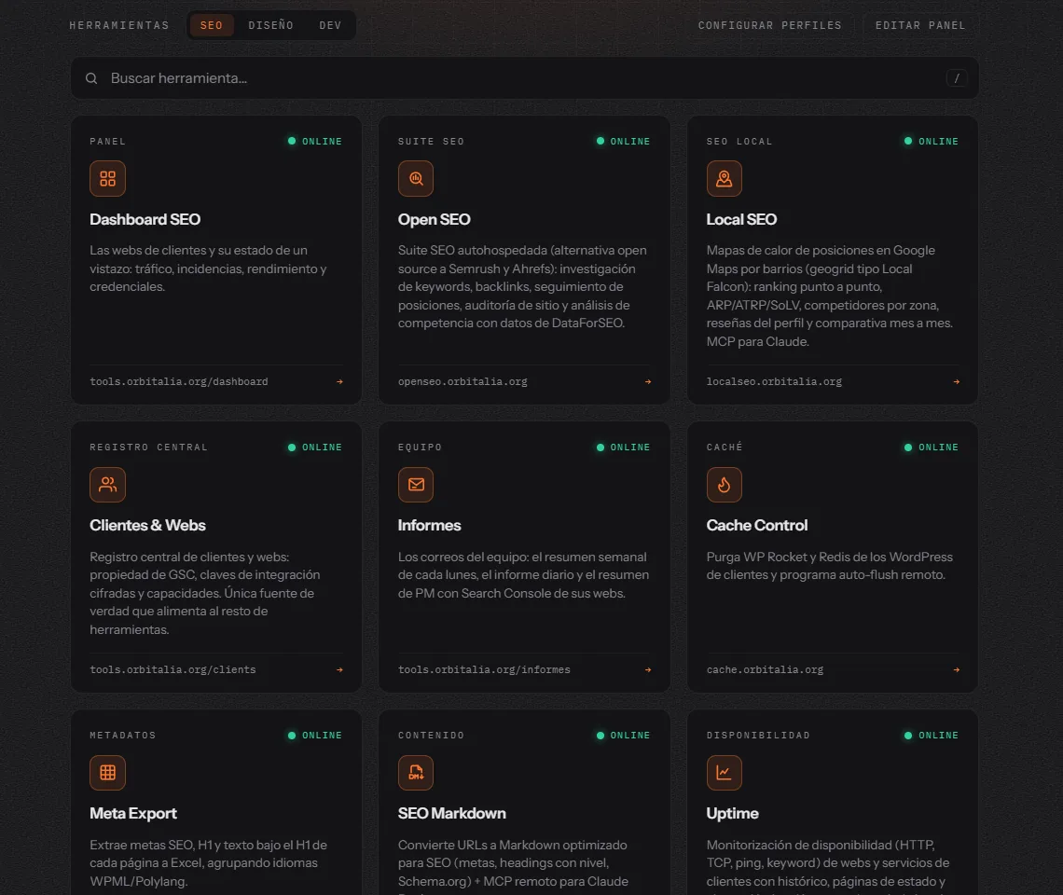Click the Informes card title
Viewport: 1063px width, 895px height.
[x=429, y=526]
